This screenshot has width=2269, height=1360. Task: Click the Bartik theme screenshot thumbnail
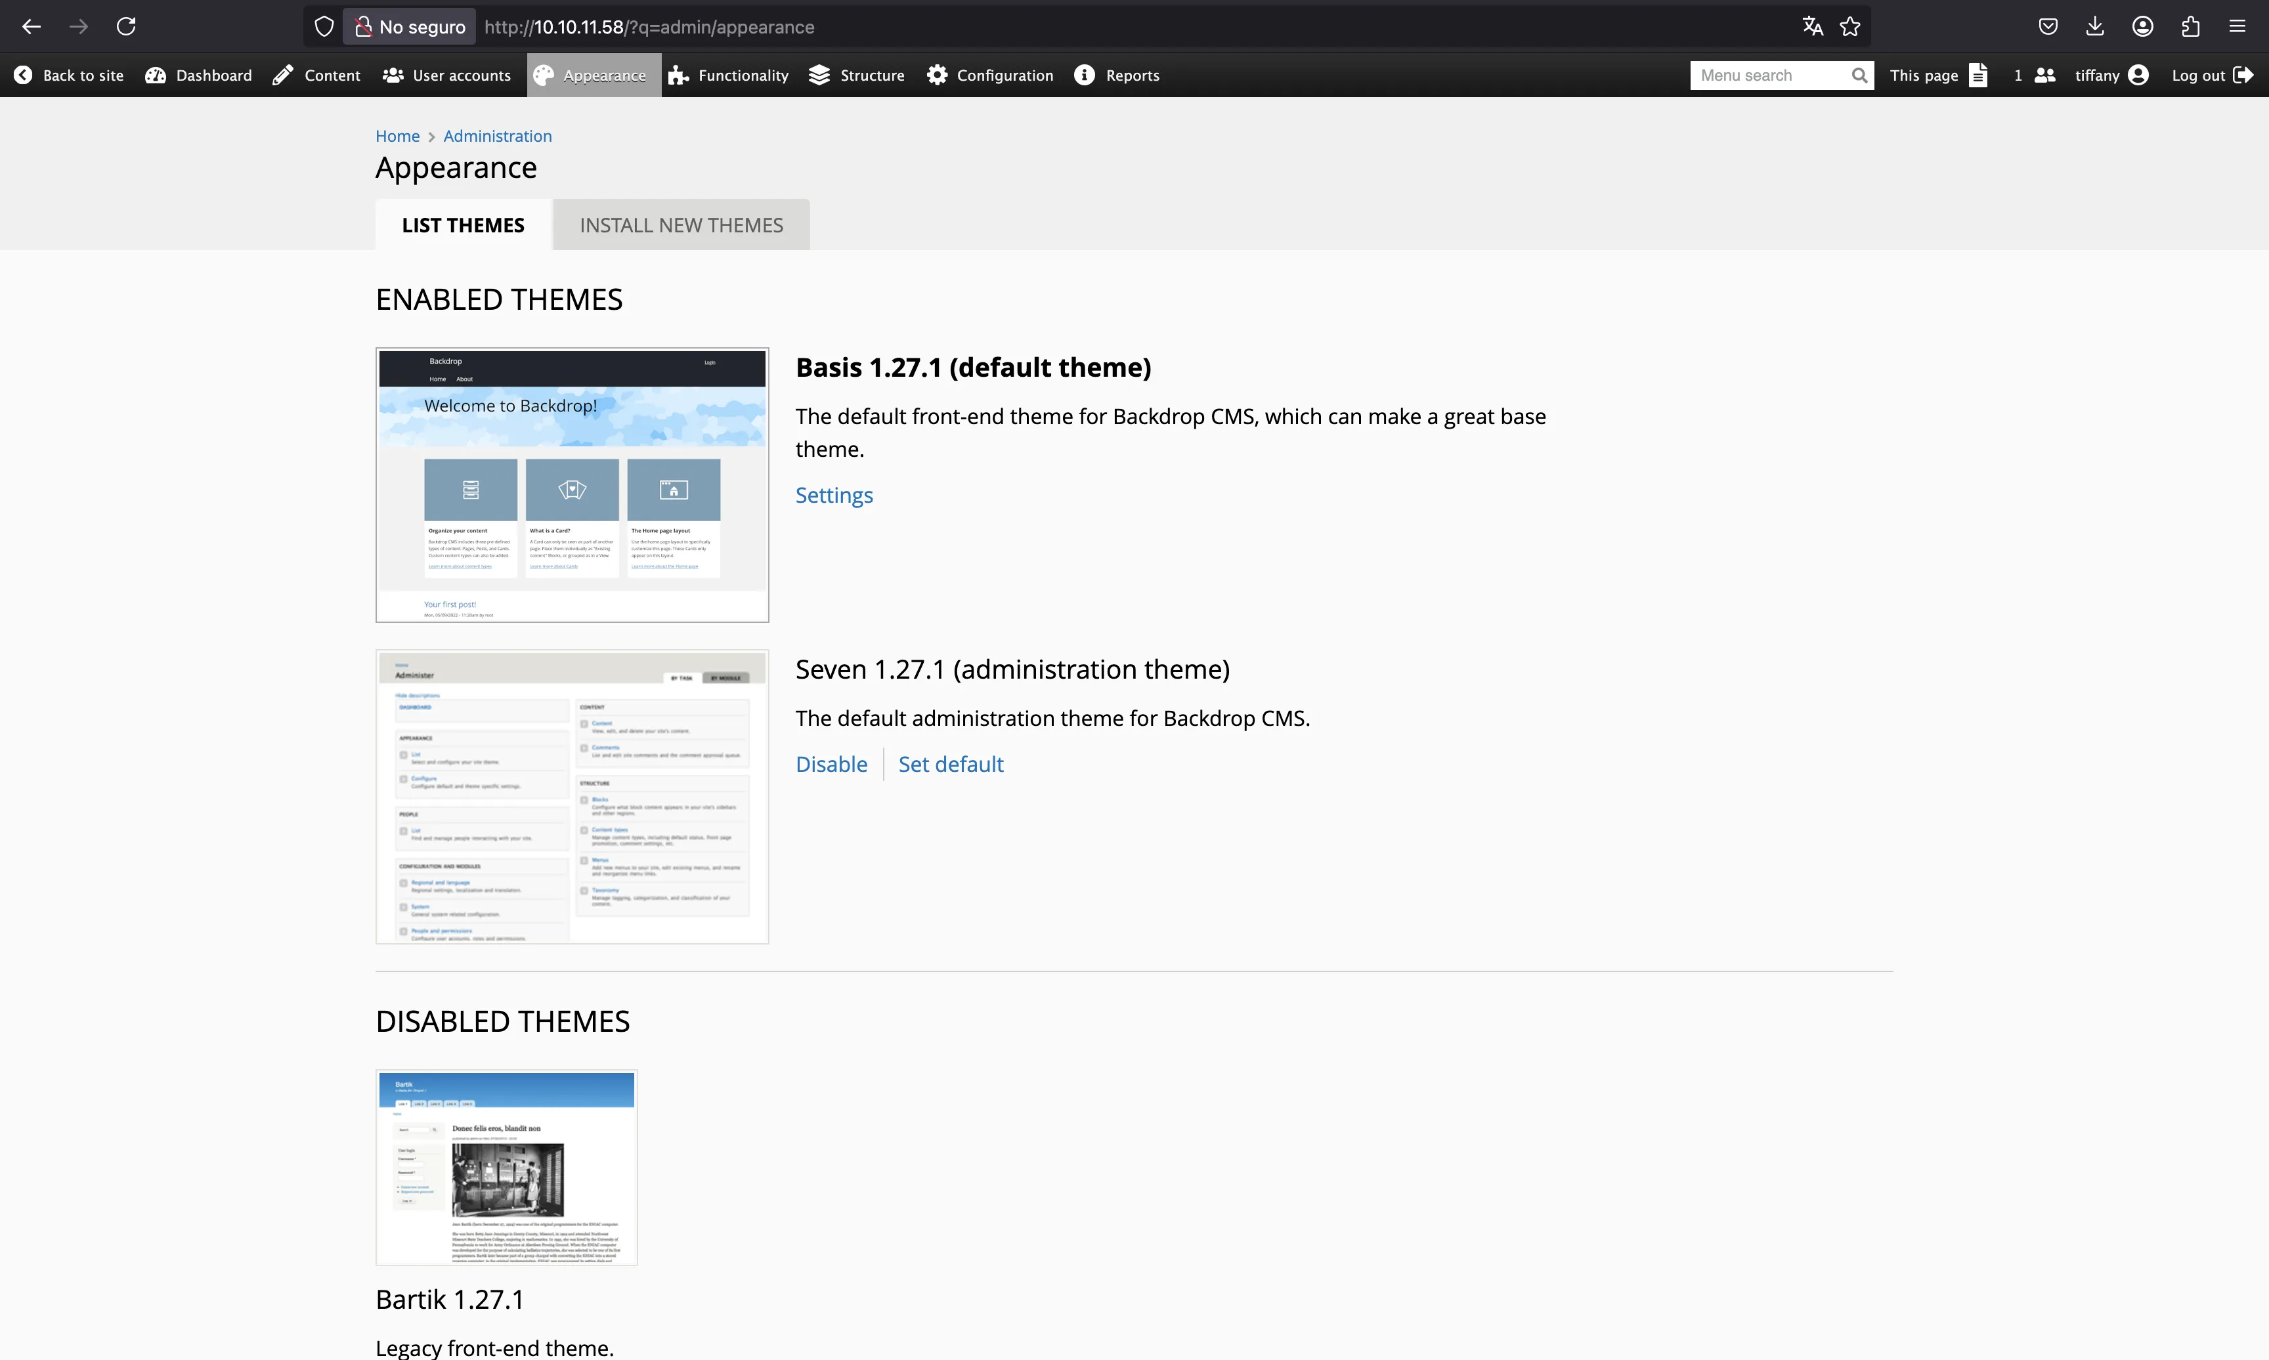[x=507, y=1168]
